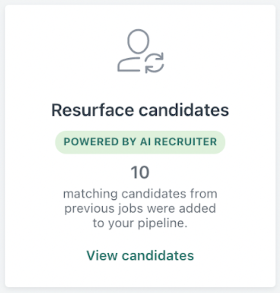Click 'candidates' in the View candidates link

click(x=158, y=255)
